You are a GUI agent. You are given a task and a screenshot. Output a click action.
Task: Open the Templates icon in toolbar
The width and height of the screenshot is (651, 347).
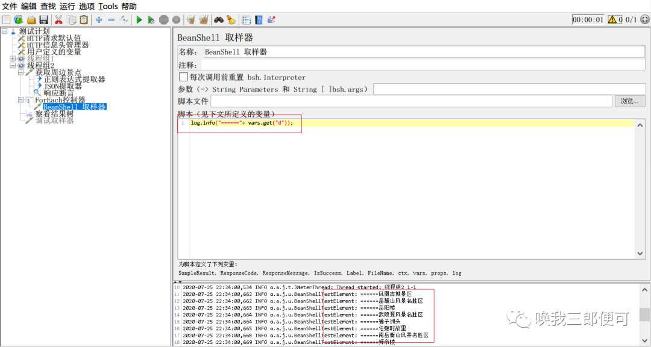click(x=19, y=19)
